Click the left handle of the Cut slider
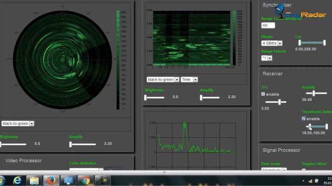 click(300, 43)
